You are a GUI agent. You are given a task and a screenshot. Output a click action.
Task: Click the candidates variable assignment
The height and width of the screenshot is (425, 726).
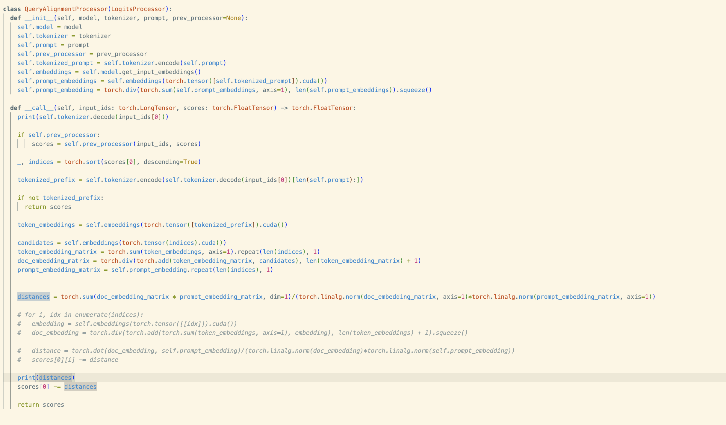tap(35, 243)
